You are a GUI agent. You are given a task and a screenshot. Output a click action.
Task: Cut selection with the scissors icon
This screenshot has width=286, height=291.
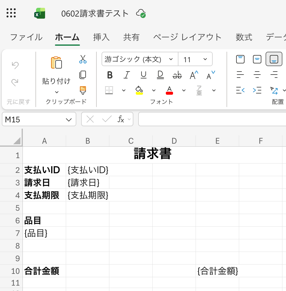pos(83,59)
